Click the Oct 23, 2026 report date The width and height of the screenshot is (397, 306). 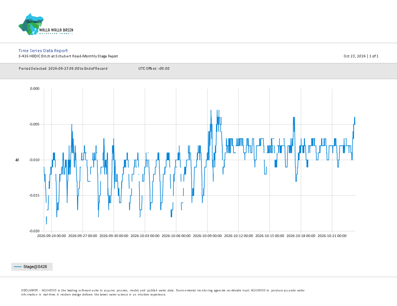(x=355, y=56)
